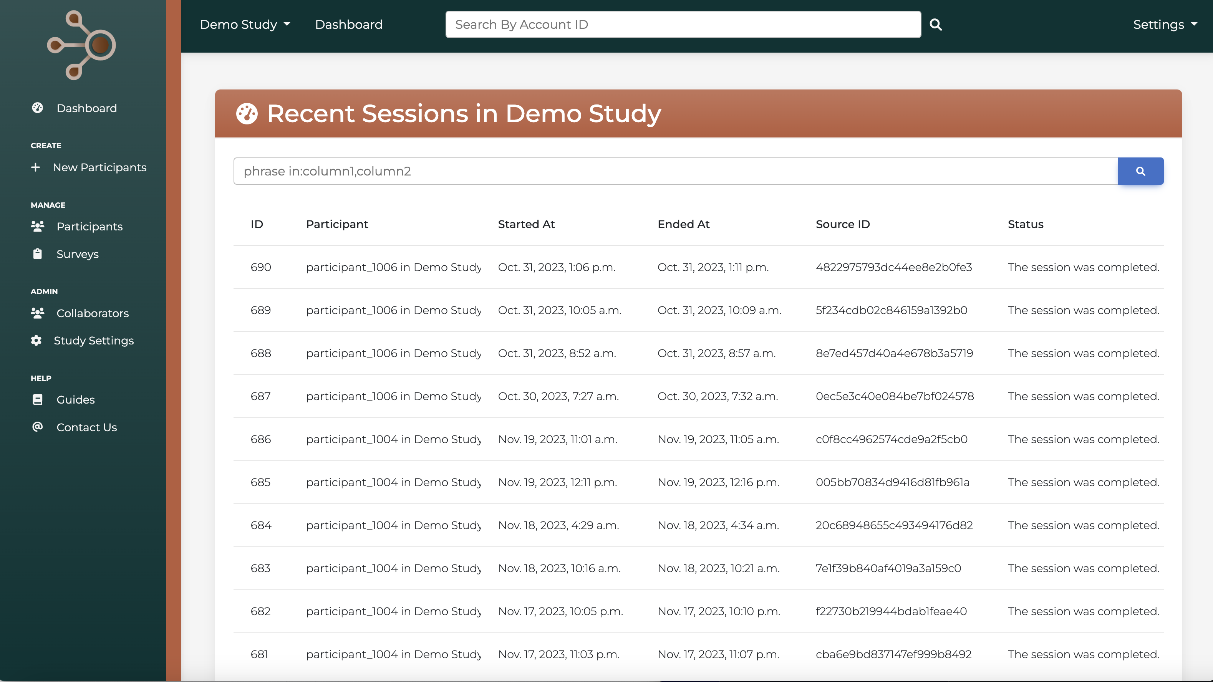
Task: Open the Guides help page
Action: coord(76,400)
